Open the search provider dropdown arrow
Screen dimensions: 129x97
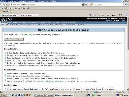click(127, 5)
